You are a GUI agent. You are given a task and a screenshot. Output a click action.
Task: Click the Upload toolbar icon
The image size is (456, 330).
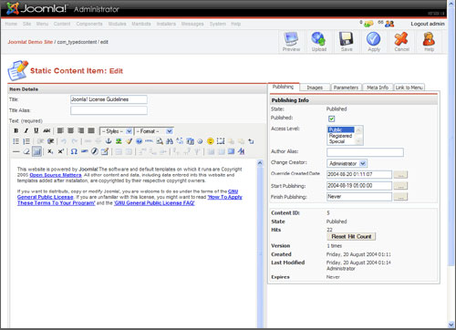tap(318, 42)
